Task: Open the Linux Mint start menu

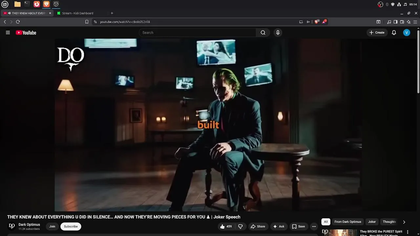Action: (5, 4)
